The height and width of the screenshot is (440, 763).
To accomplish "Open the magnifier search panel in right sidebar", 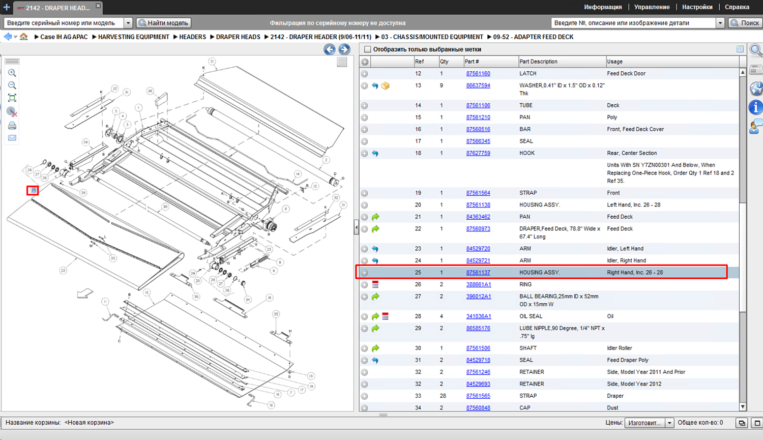I will (756, 50).
